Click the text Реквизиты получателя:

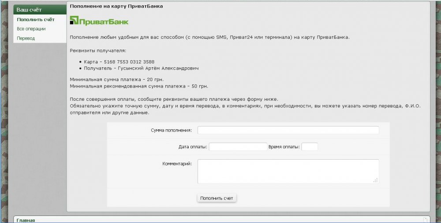click(x=98, y=51)
